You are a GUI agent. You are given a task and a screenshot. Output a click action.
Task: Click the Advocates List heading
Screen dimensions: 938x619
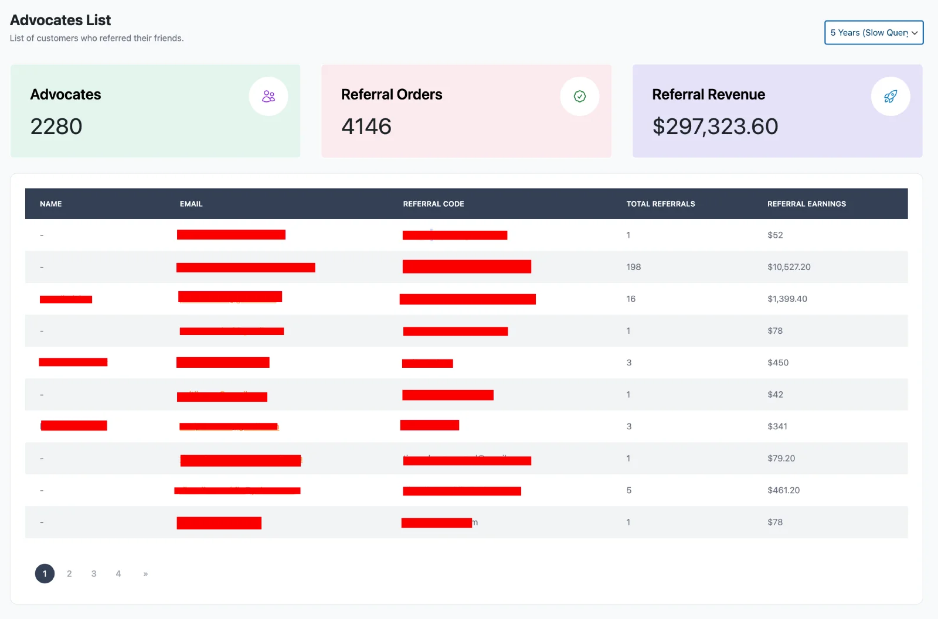tap(60, 19)
